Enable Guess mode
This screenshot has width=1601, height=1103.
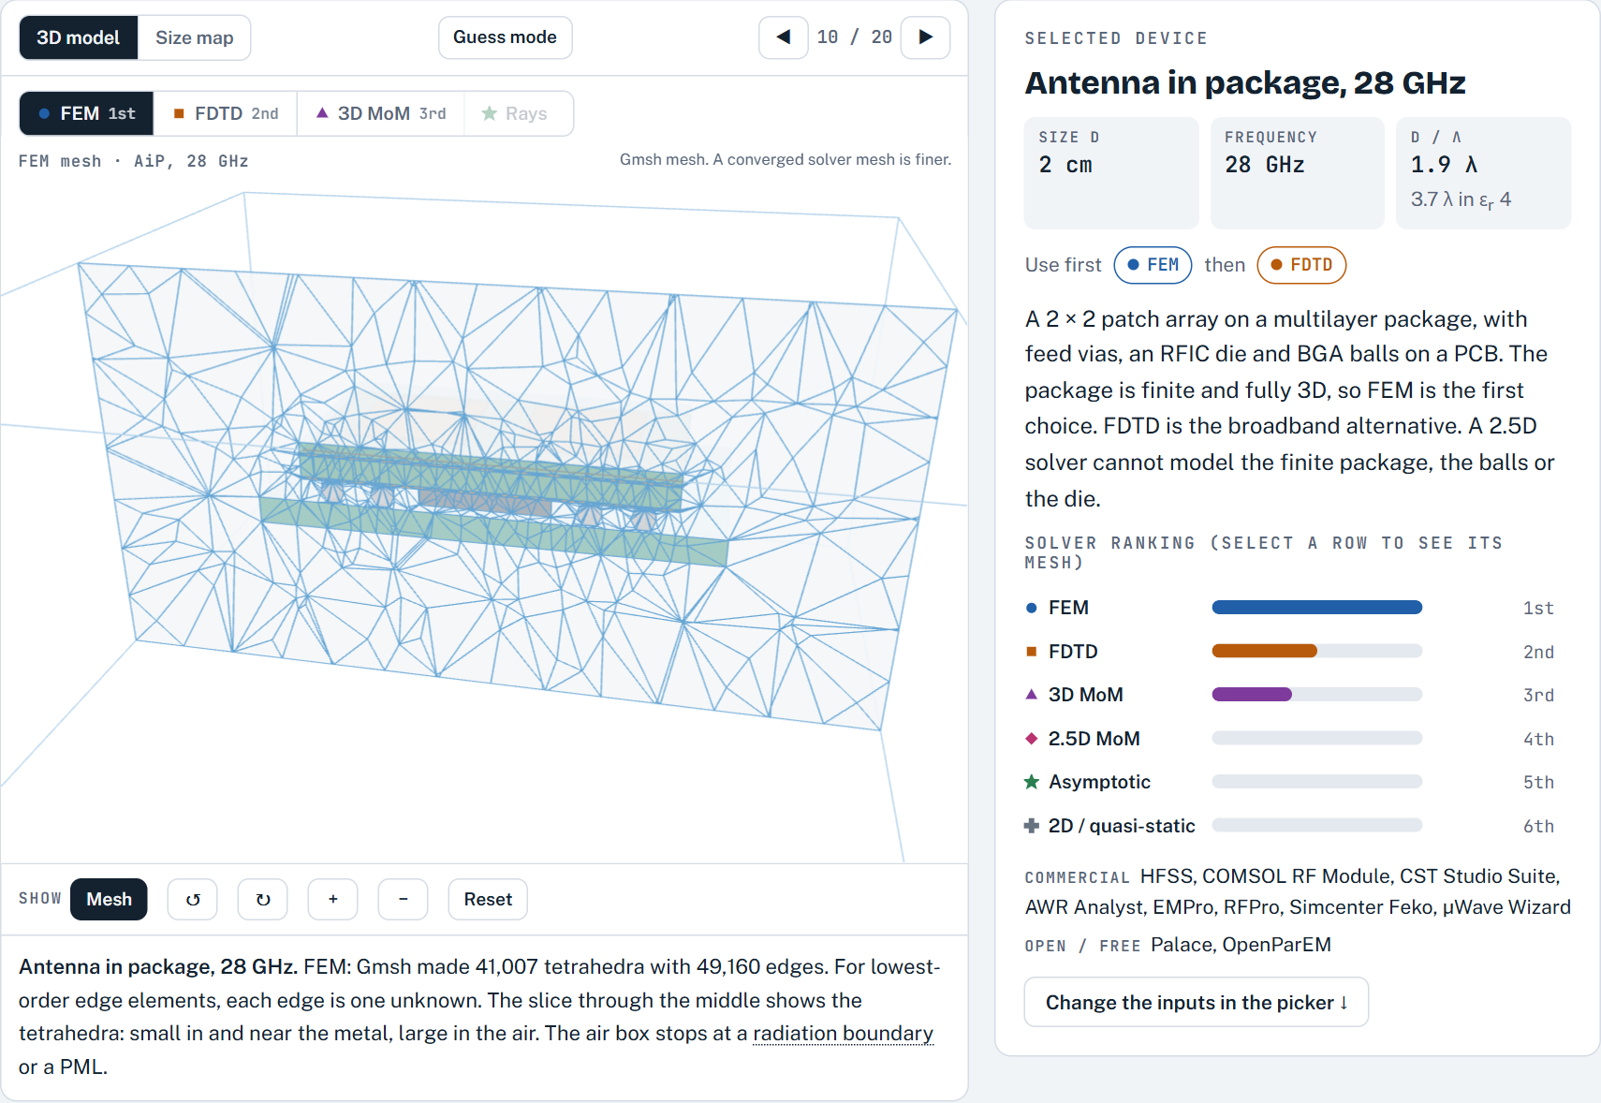tap(506, 37)
